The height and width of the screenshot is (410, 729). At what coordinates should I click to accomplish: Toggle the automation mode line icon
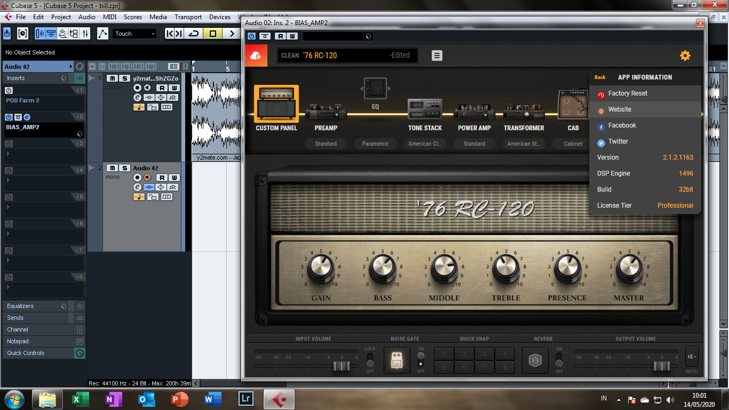tap(103, 34)
